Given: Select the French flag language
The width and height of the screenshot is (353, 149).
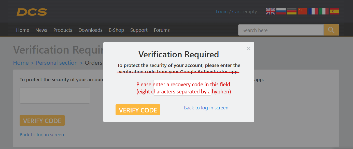Looking at the screenshot, I should 313,11.
